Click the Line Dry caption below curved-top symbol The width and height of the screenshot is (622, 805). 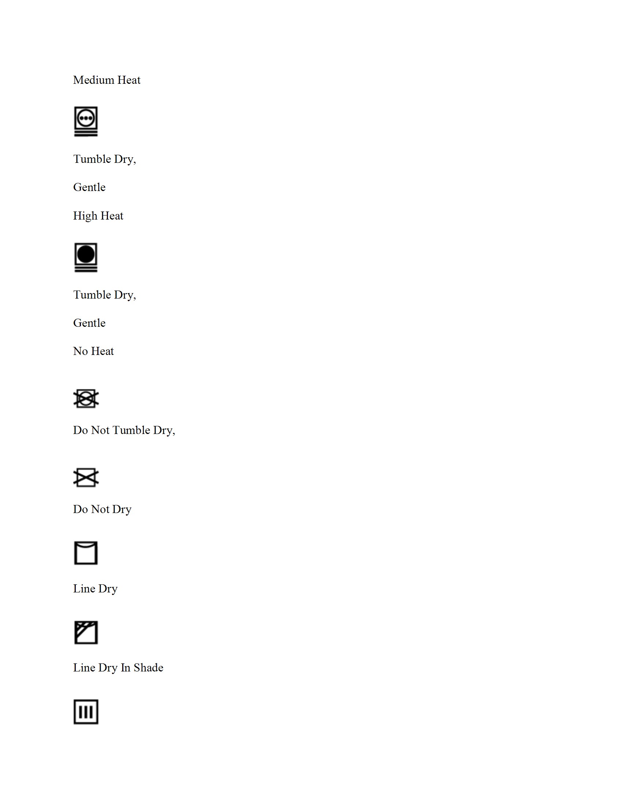[95, 589]
